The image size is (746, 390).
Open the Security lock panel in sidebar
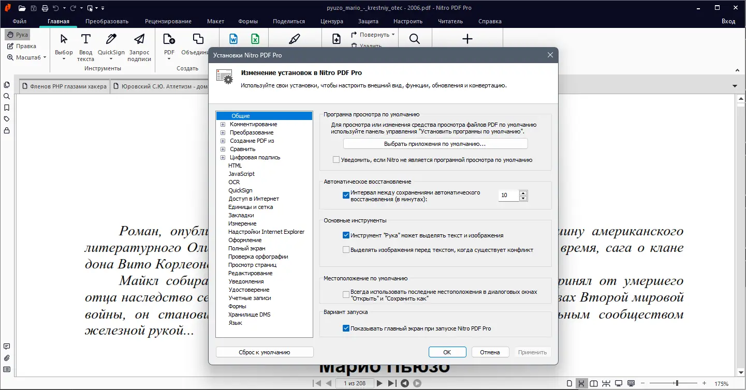(7, 130)
